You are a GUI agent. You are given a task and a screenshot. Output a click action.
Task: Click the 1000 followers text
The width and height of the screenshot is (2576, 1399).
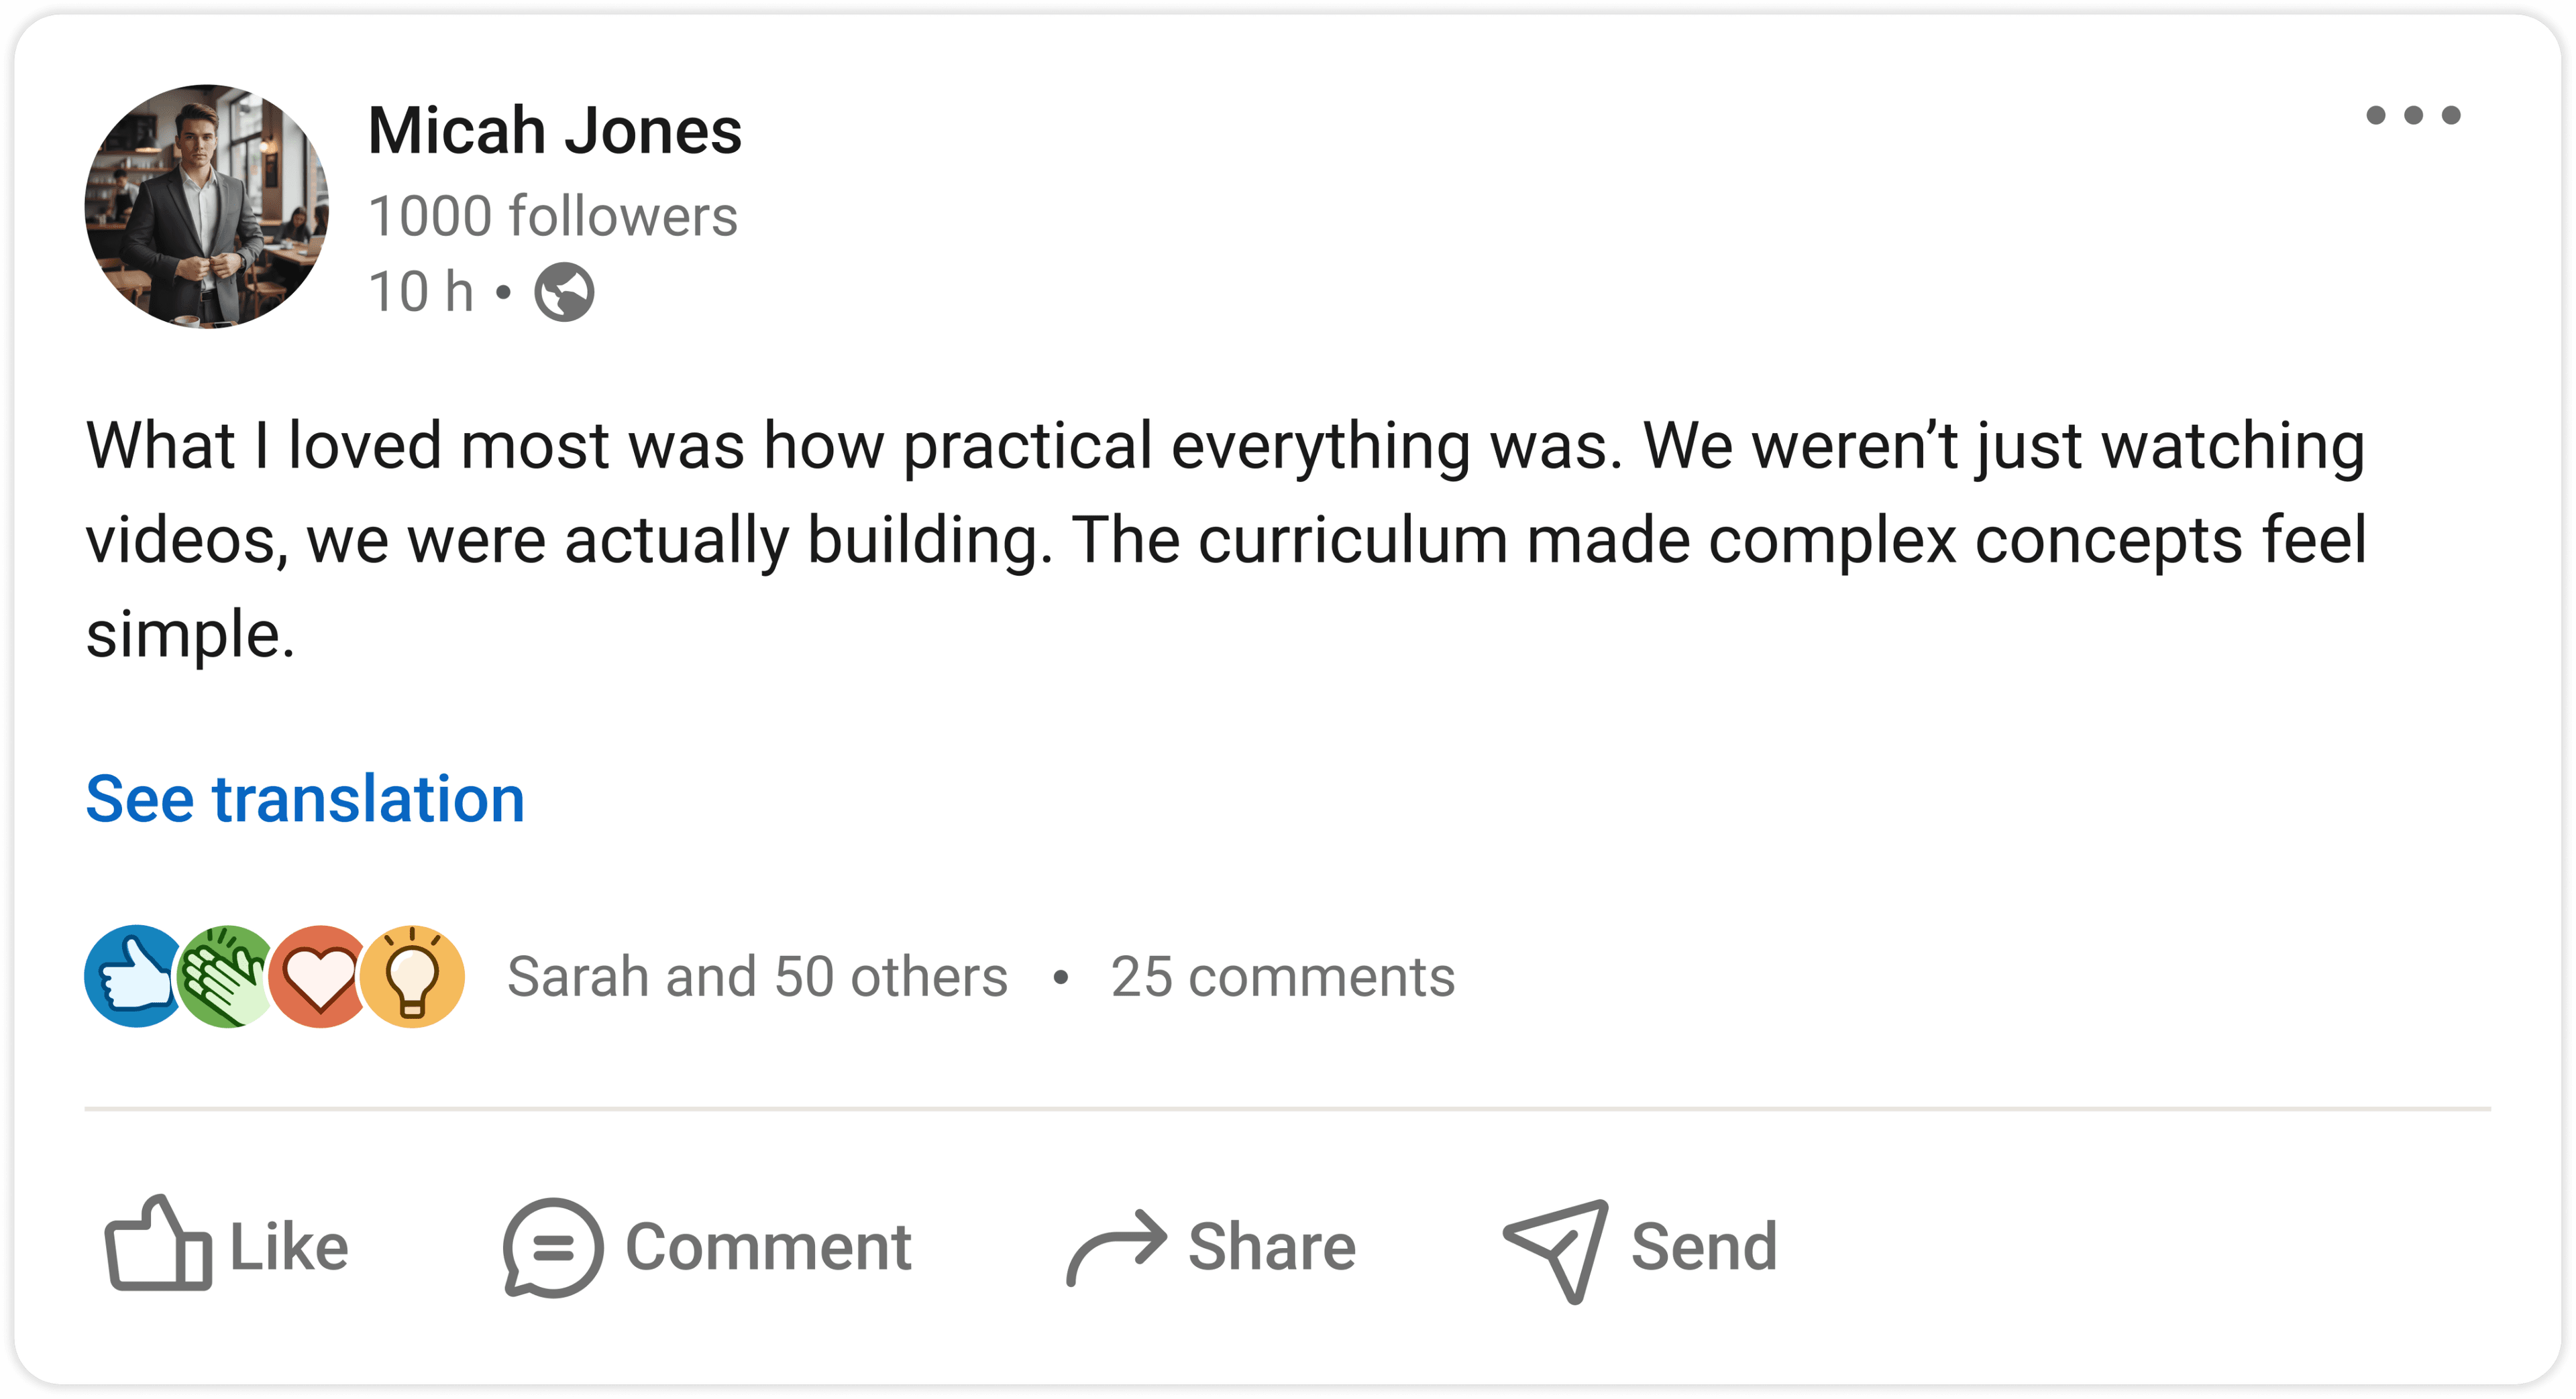click(x=553, y=216)
